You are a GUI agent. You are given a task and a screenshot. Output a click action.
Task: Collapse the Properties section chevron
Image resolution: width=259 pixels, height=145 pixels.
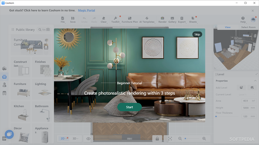pos(255,81)
